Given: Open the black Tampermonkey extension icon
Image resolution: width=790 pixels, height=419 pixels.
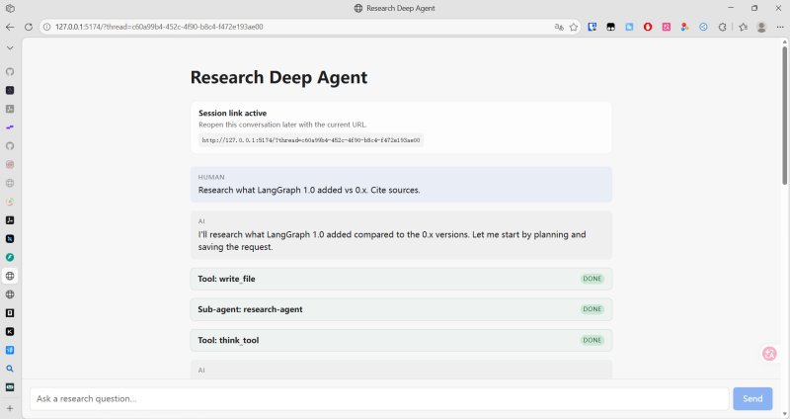Looking at the screenshot, I should click(x=610, y=27).
